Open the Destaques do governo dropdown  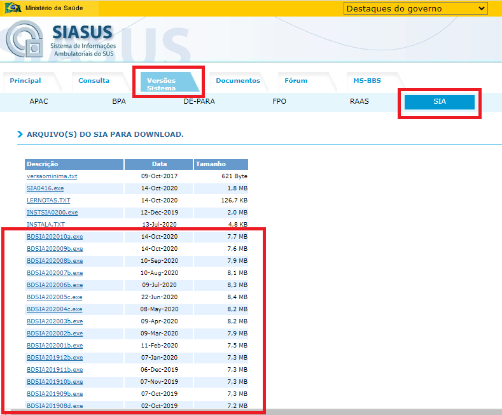pyautogui.click(x=415, y=8)
